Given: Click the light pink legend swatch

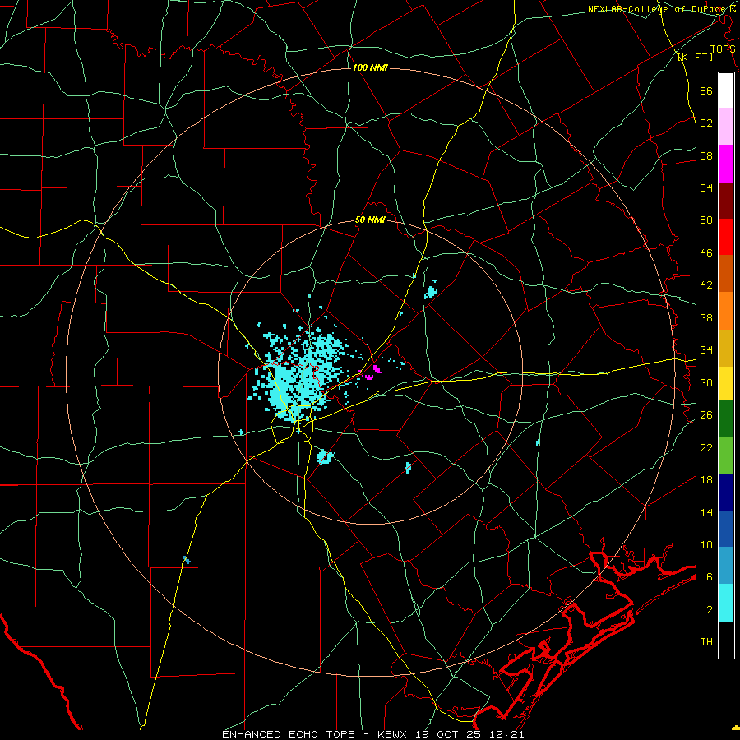Looking at the screenshot, I should 726,127.
